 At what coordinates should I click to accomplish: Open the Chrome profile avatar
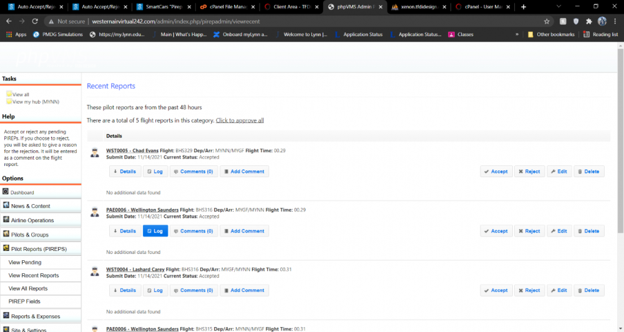[x=602, y=21]
